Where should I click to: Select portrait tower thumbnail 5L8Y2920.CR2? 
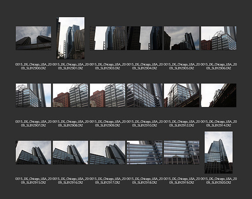click(x=218, y=153)
